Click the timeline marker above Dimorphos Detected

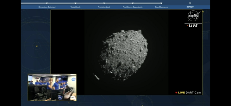tap(47, 3)
